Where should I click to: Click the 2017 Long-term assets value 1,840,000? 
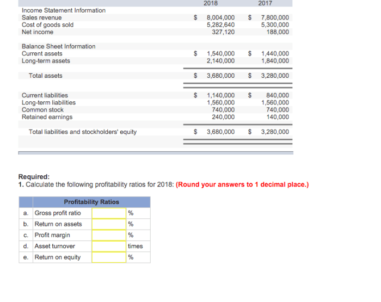tap(275, 61)
